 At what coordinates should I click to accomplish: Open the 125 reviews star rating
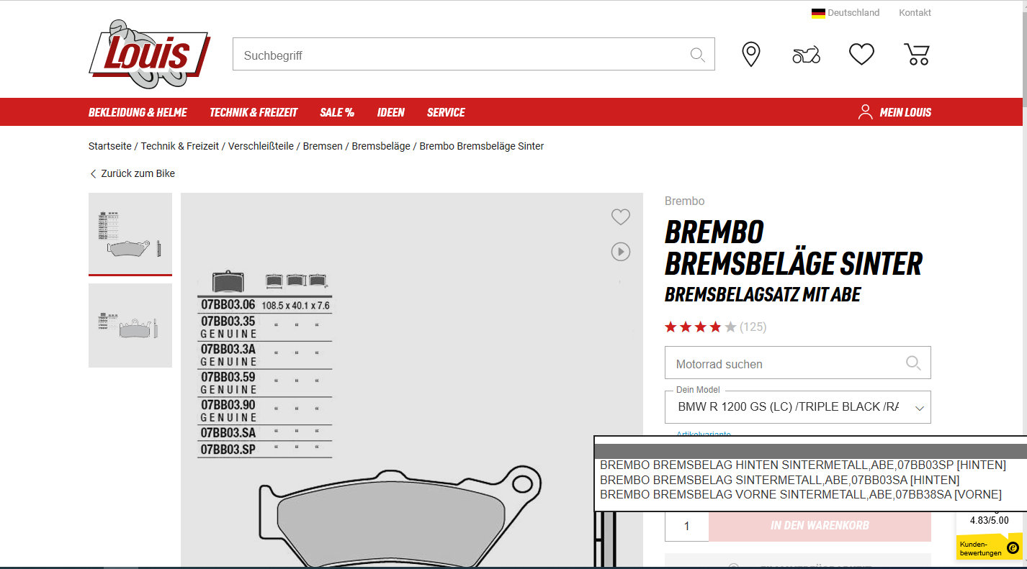715,327
